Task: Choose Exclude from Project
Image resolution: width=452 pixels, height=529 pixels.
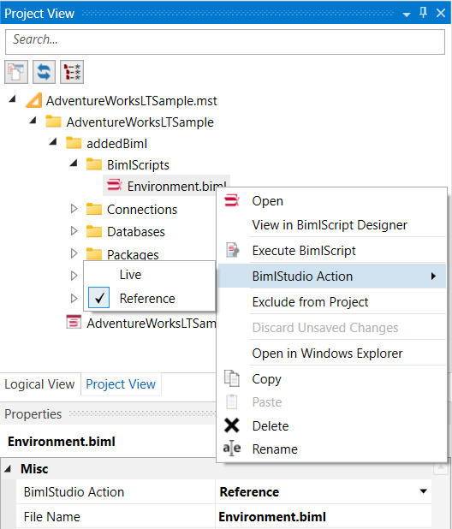Action: [332, 301]
